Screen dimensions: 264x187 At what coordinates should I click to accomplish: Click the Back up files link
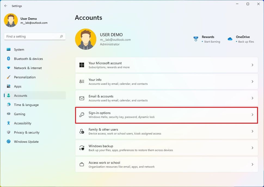[246, 42]
